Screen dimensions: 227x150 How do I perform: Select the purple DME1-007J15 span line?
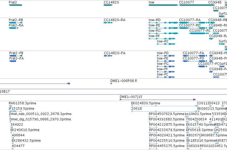tap(158, 100)
